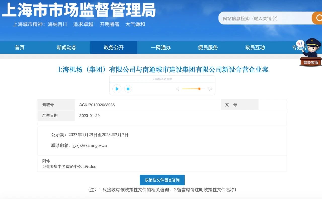Viewport: 322px width, 199px height.
Task: Click the 索取号 label cell
Action: click(57, 105)
